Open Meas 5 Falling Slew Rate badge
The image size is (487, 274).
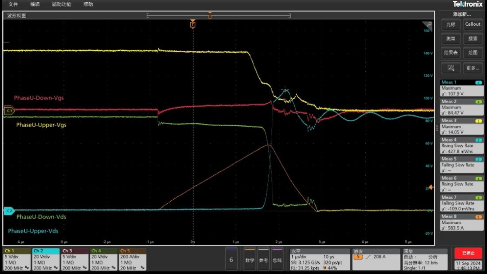click(x=462, y=165)
